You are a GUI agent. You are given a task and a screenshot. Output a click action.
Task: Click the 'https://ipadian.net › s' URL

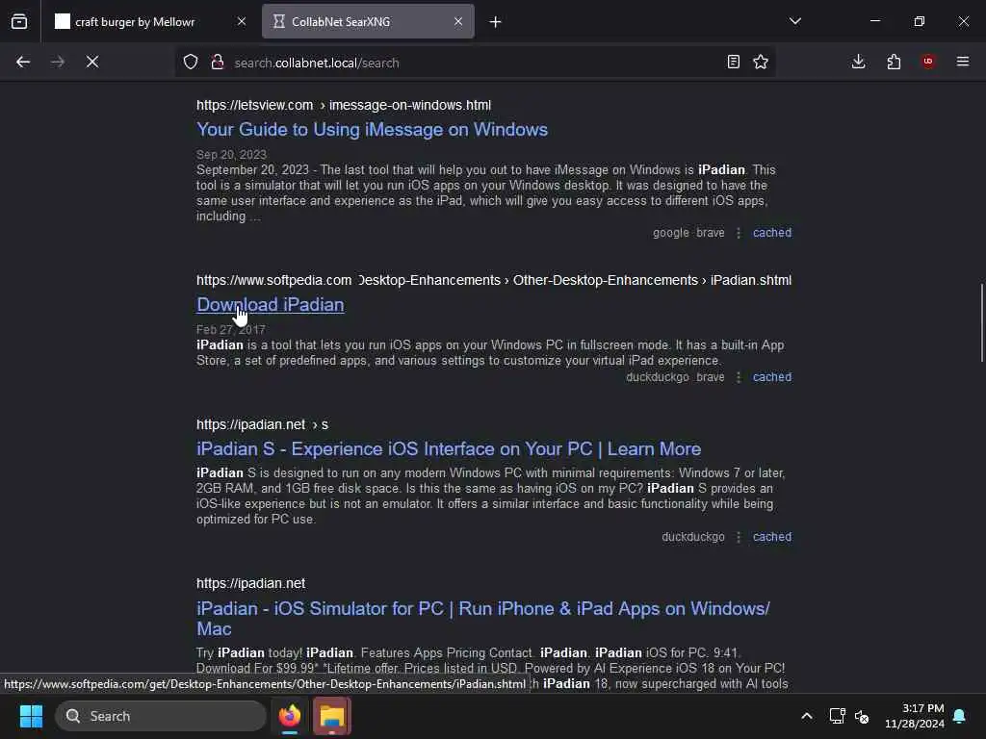point(262,424)
